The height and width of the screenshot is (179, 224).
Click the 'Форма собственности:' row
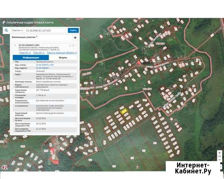pos(45,86)
